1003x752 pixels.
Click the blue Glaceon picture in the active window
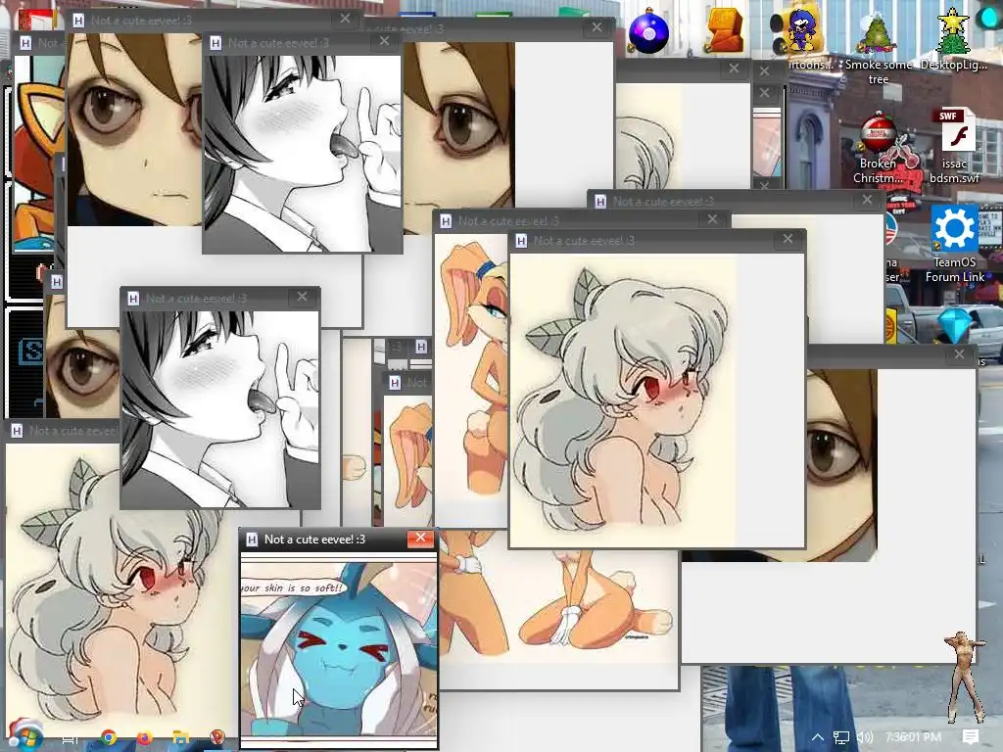click(339, 648)
